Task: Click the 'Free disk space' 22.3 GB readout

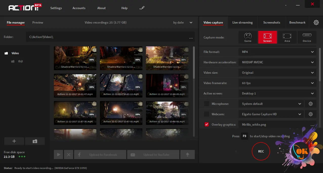Action: click(x=14, y=155)
